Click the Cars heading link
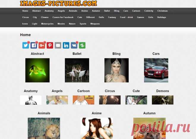The width and height of the screenshot is (196, 139). (x=156, y=54)
